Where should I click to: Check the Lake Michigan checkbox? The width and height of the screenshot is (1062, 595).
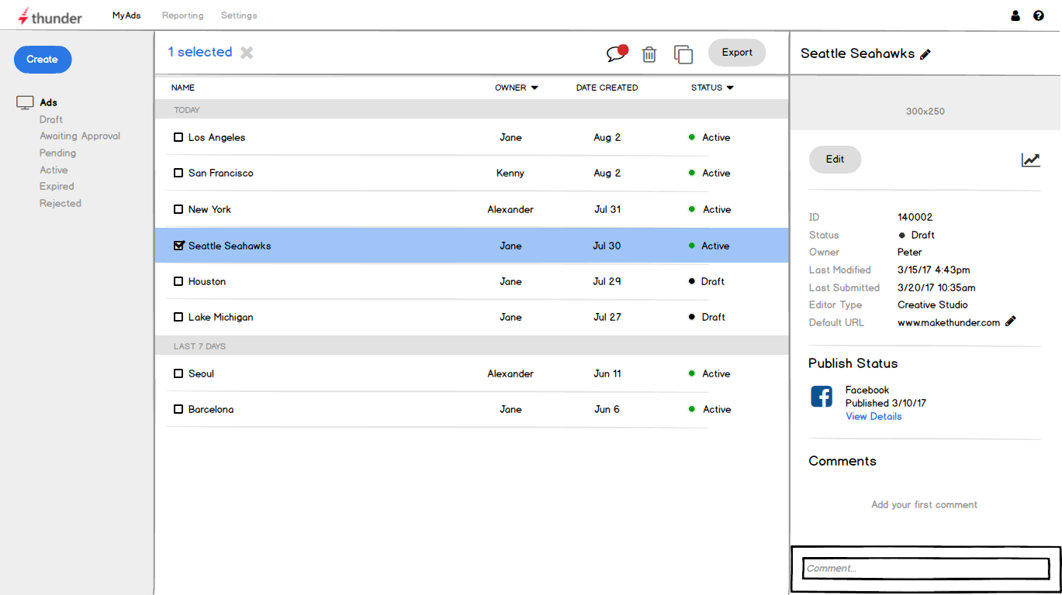tap(178, 317)
